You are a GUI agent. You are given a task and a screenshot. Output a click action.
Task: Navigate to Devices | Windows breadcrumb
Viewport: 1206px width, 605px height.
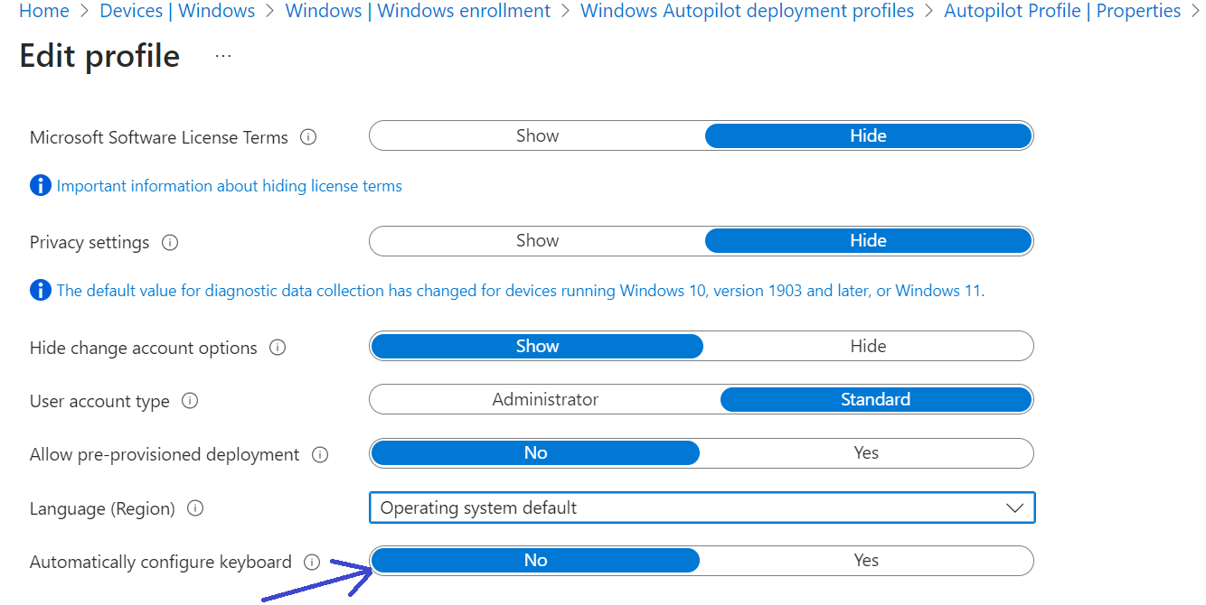coord(177,11)
